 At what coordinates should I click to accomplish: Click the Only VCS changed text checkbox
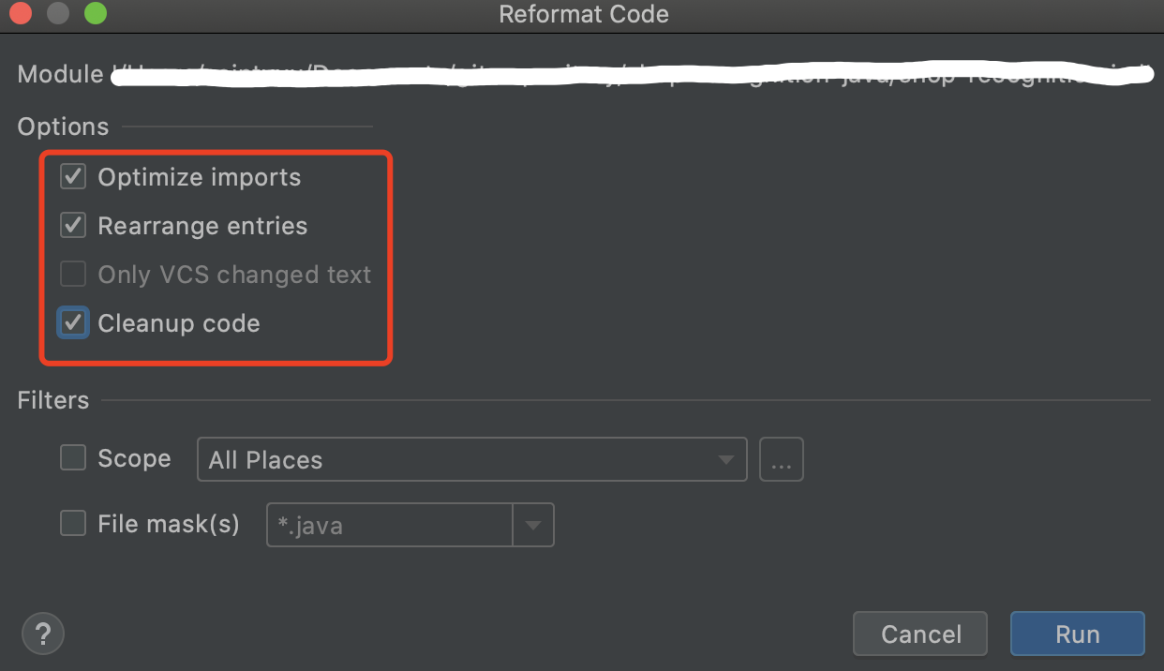(x=73, y=274)
